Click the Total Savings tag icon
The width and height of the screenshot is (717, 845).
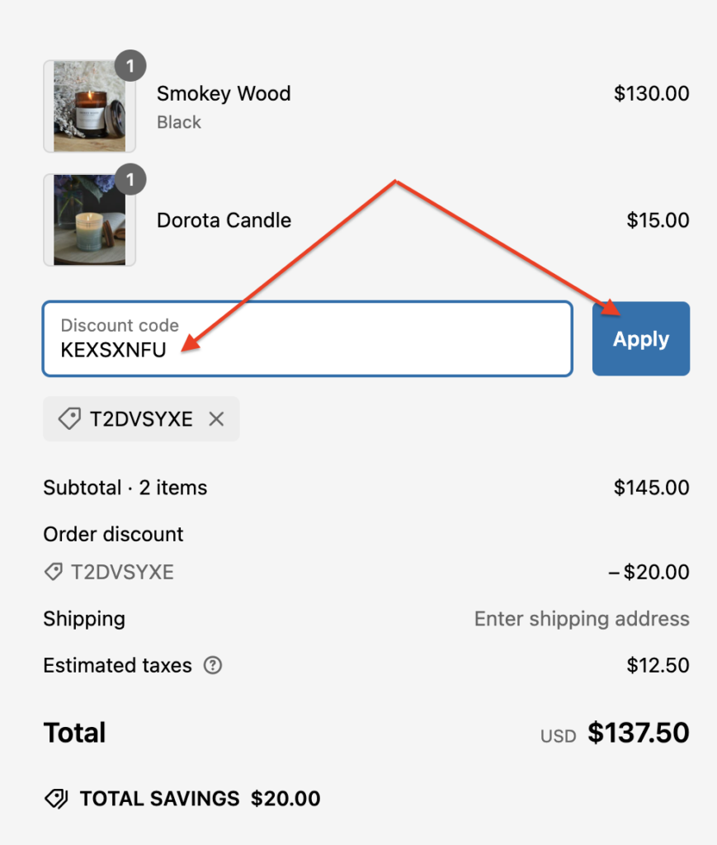[x=56, y=799]
